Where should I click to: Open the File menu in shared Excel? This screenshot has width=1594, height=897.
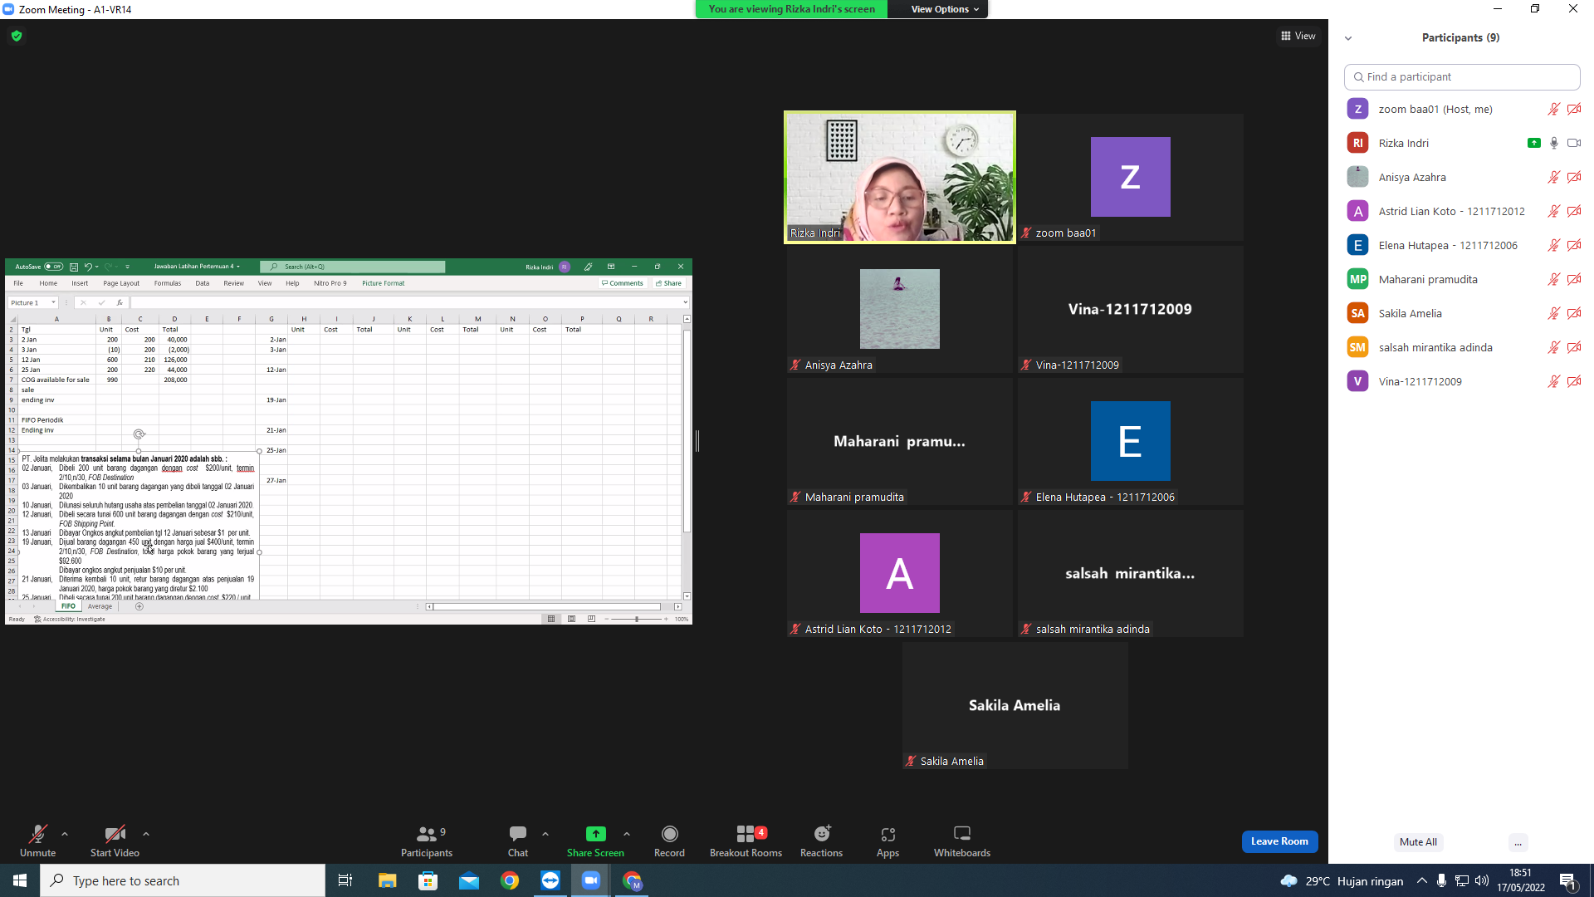click(18, 283)
